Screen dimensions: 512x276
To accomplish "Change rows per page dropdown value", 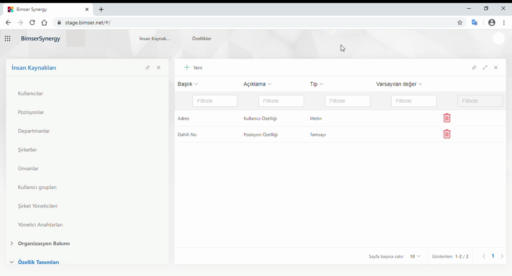I will pyautogui.click(x=415, y=257).
